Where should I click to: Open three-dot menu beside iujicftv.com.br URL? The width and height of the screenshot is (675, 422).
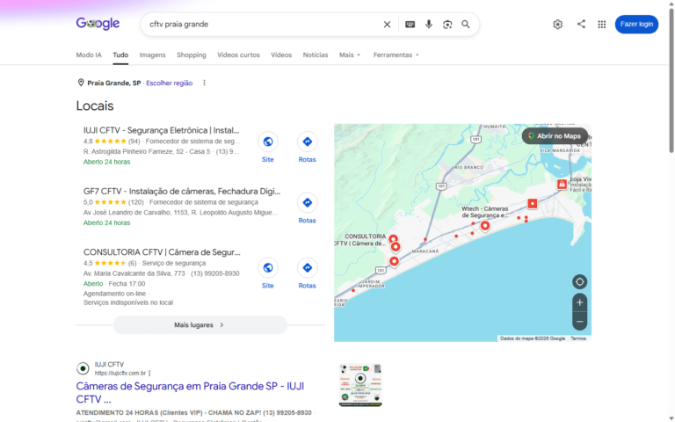point(149,374)
